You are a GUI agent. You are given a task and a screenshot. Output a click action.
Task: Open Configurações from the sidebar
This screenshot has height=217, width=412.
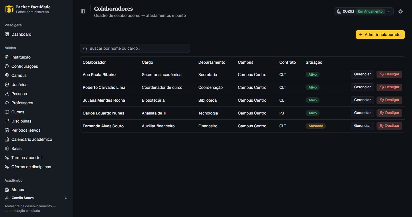coord(37,66)
